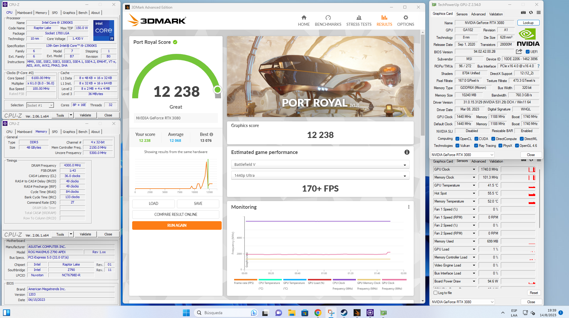
Task: Open Microsoft Store from the taskbar
Action: tap(305, 313)
